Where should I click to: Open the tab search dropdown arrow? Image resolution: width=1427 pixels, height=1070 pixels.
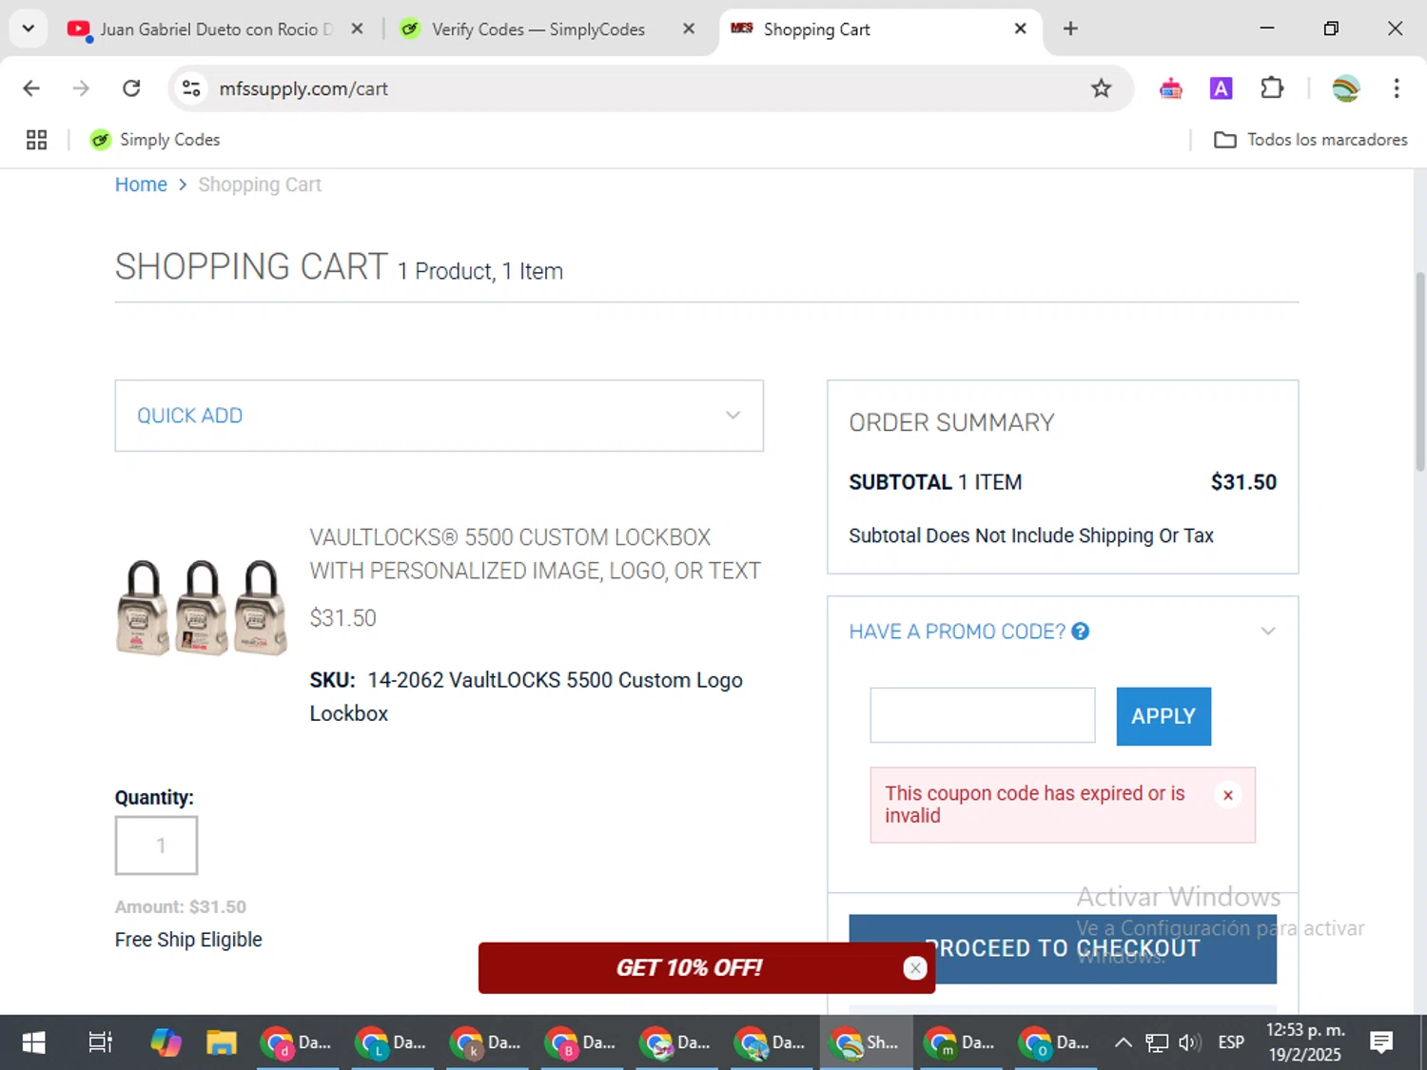pyautogui.click(x=29, y=29)
